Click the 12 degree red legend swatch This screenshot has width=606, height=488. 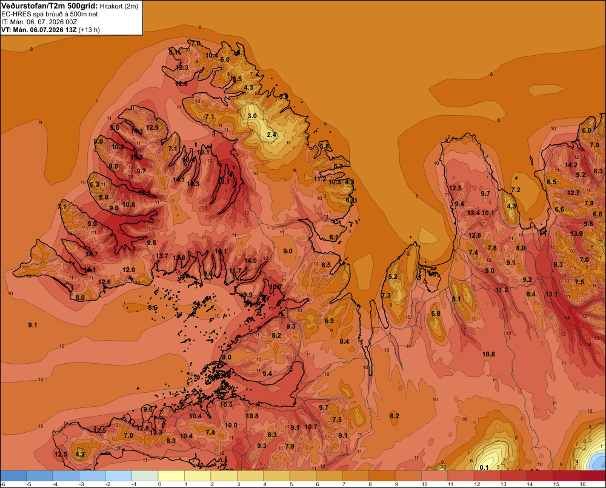487,476
